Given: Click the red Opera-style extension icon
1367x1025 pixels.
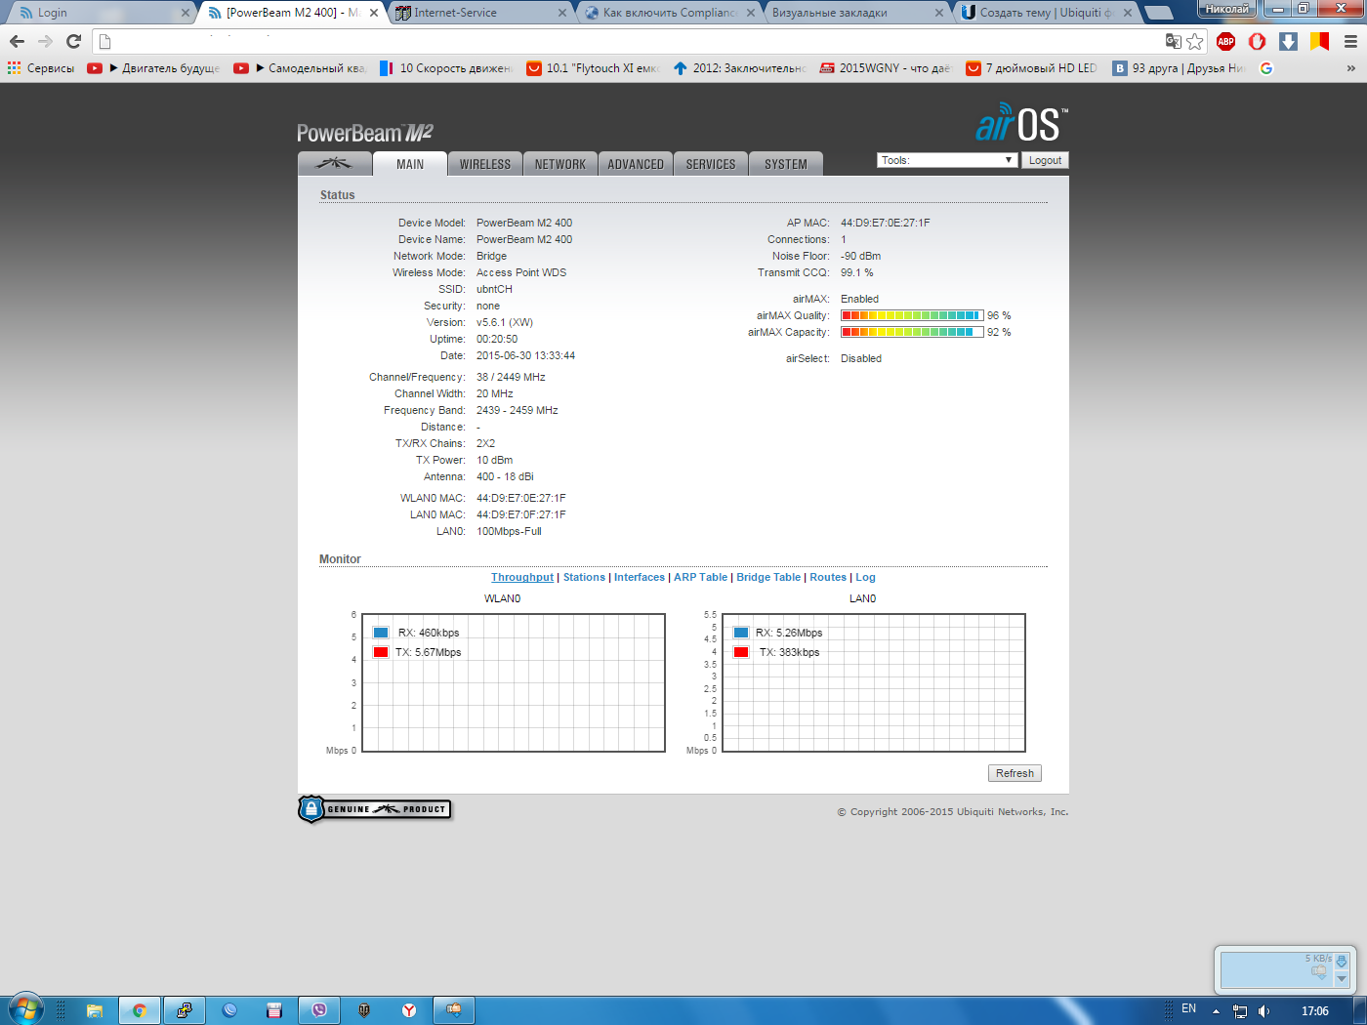Looking at the screenshot, I should [x=1257, y=41].
